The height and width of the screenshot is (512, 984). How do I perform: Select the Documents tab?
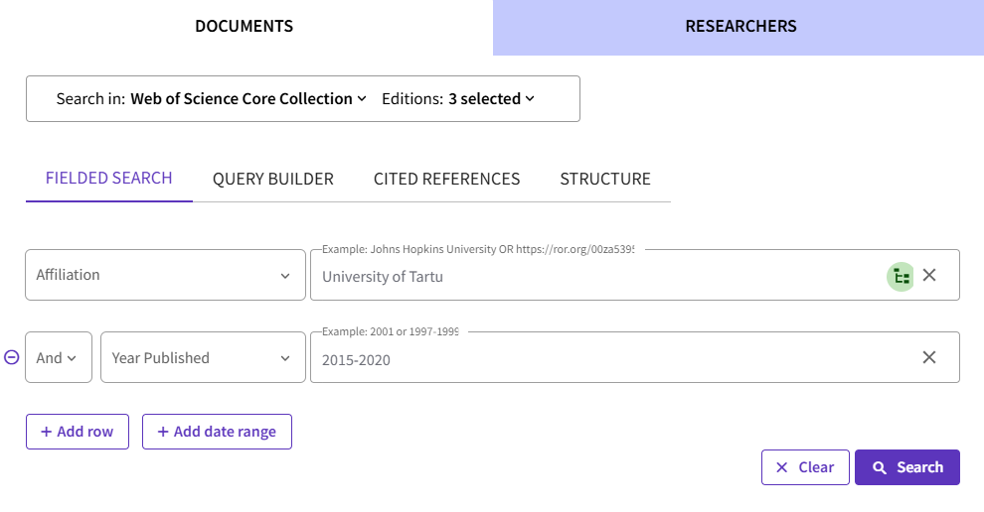pos(245,27)
